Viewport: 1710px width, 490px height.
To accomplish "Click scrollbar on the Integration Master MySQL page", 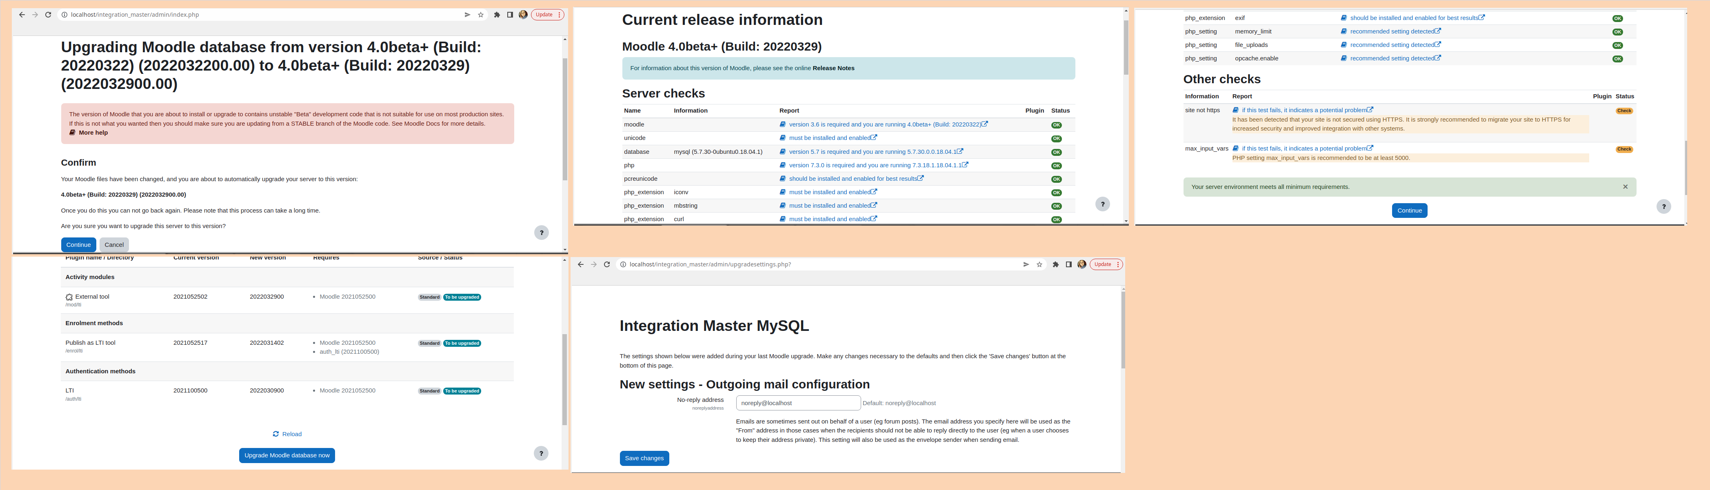I will click(1123, 330).
